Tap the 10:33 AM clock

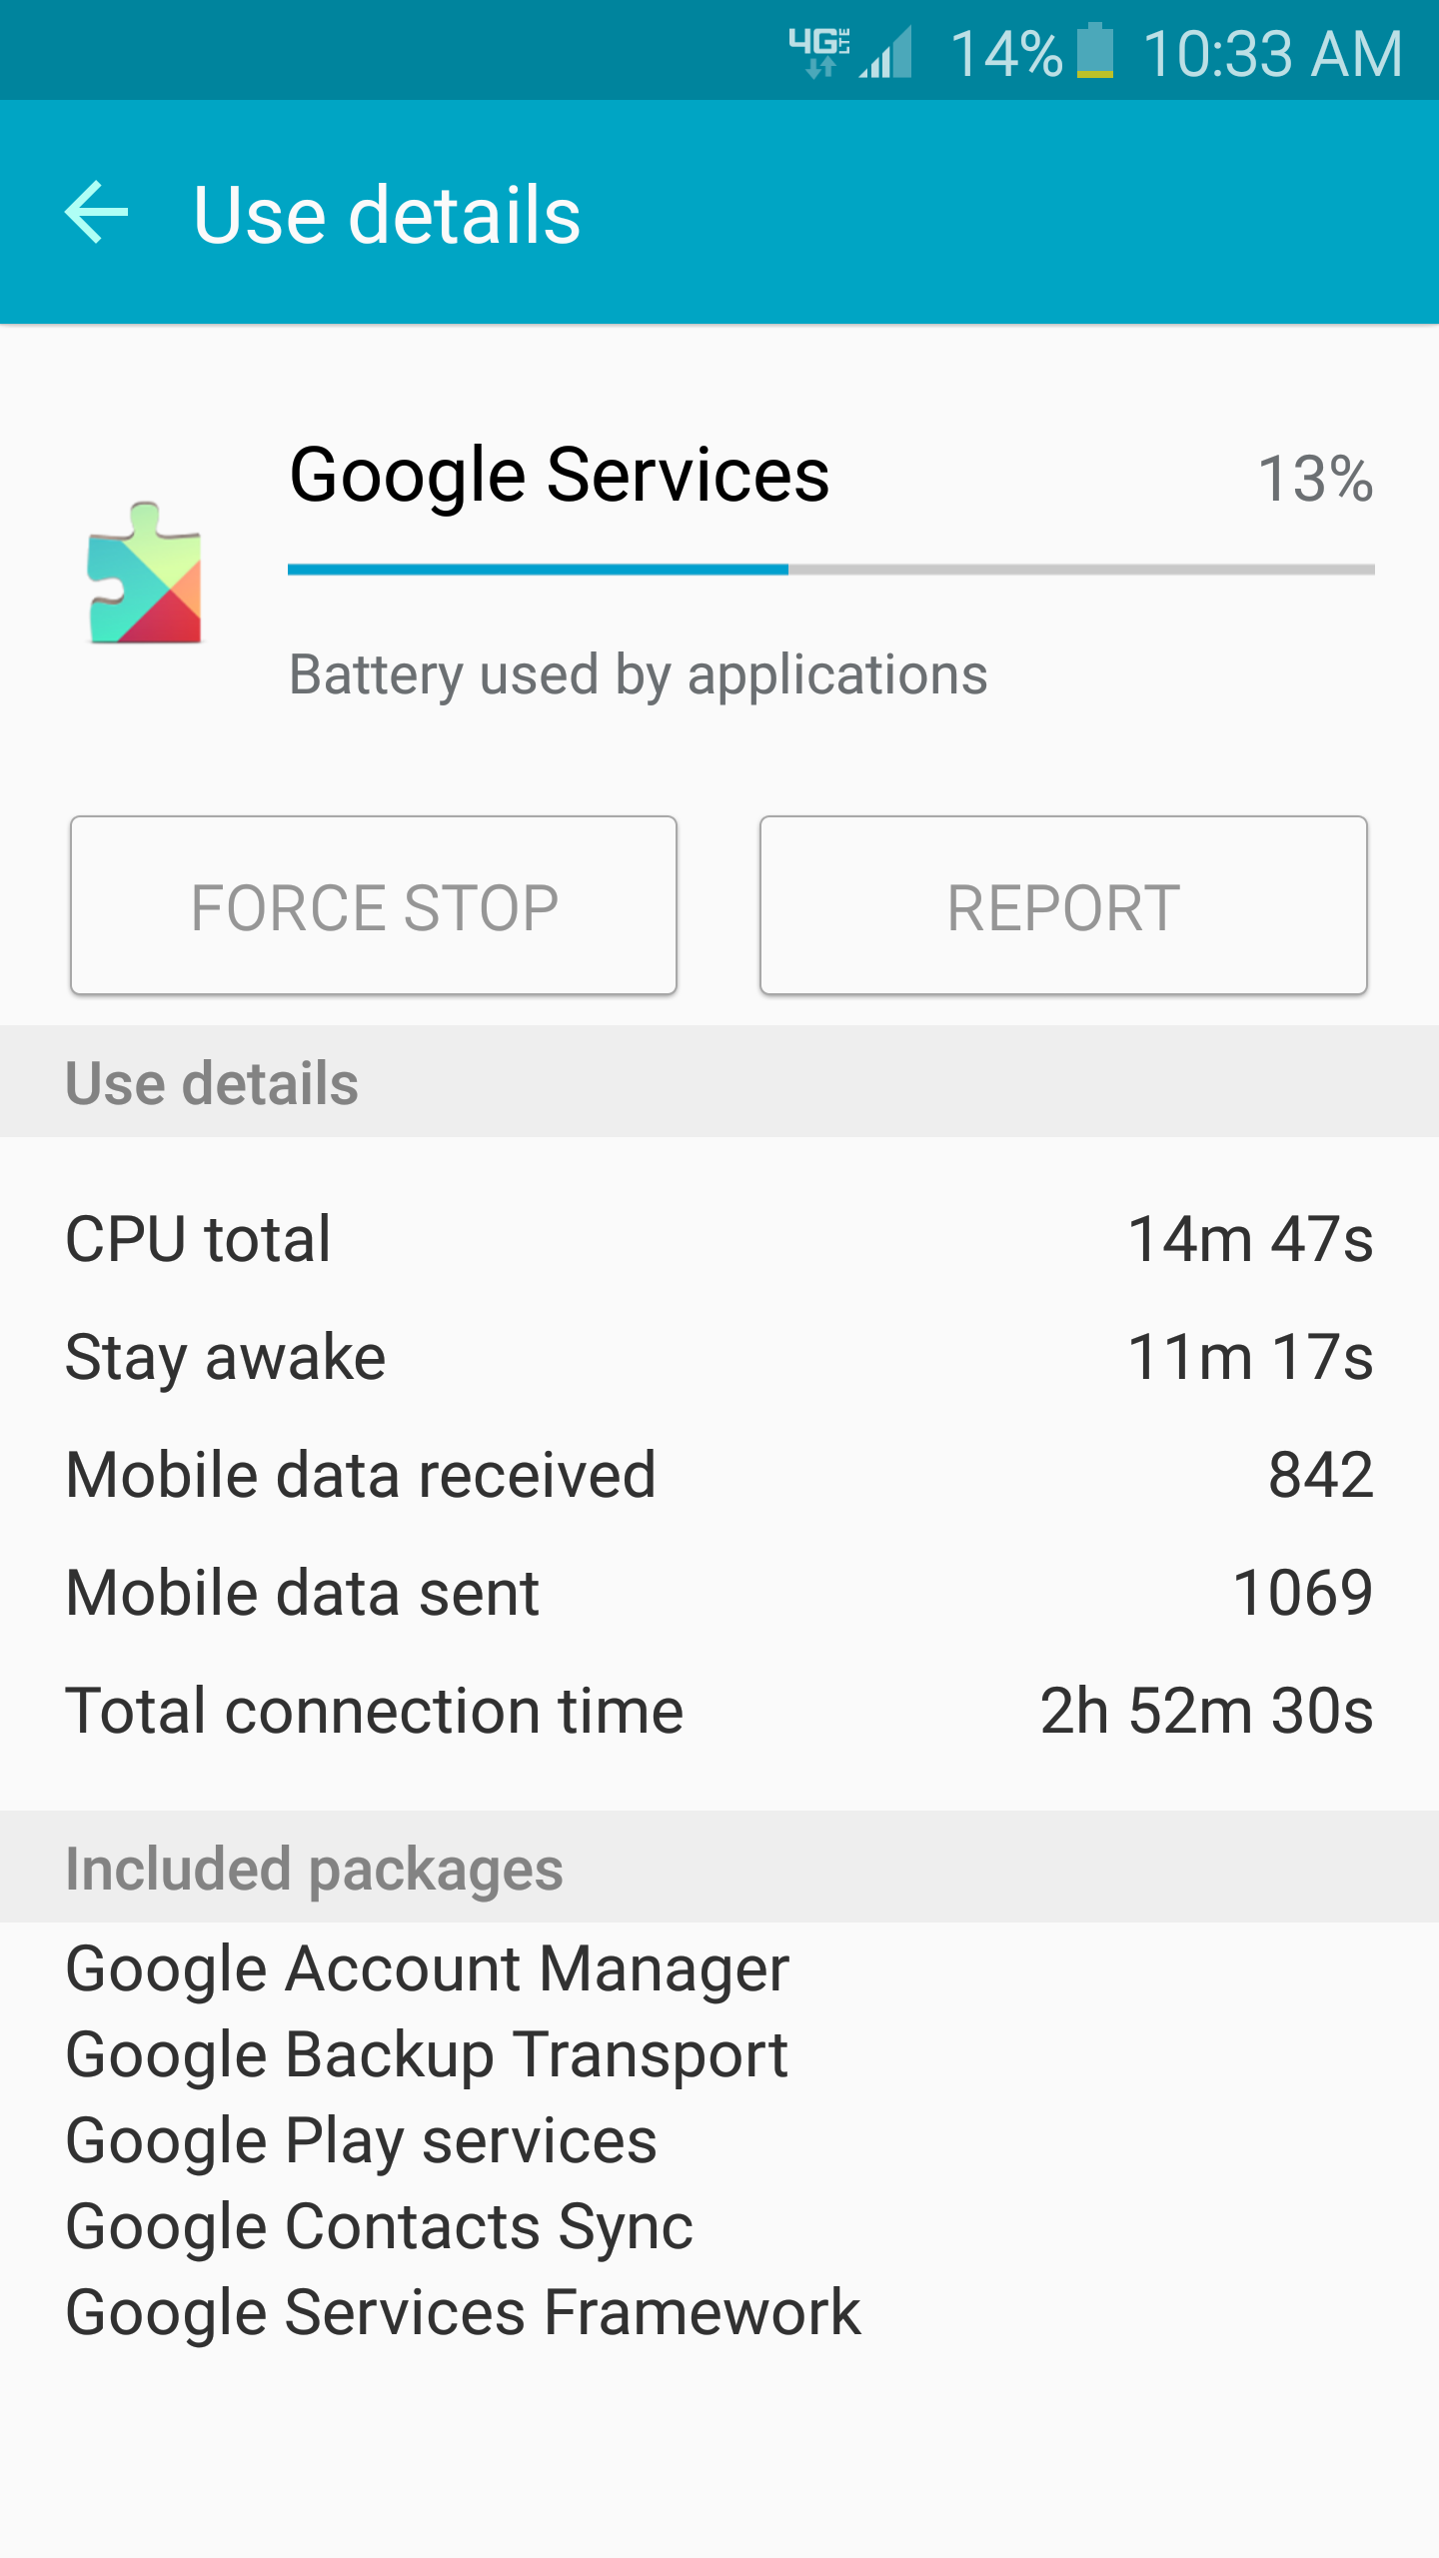(1272, 52)
